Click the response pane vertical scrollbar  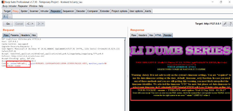(232, 75)
